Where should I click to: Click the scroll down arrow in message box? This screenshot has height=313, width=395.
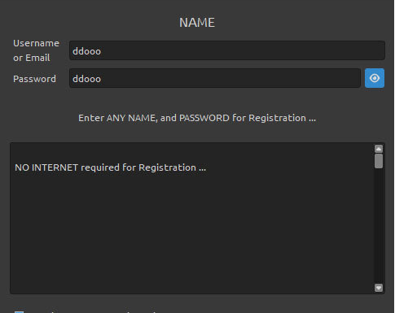[x=379, y=288]
